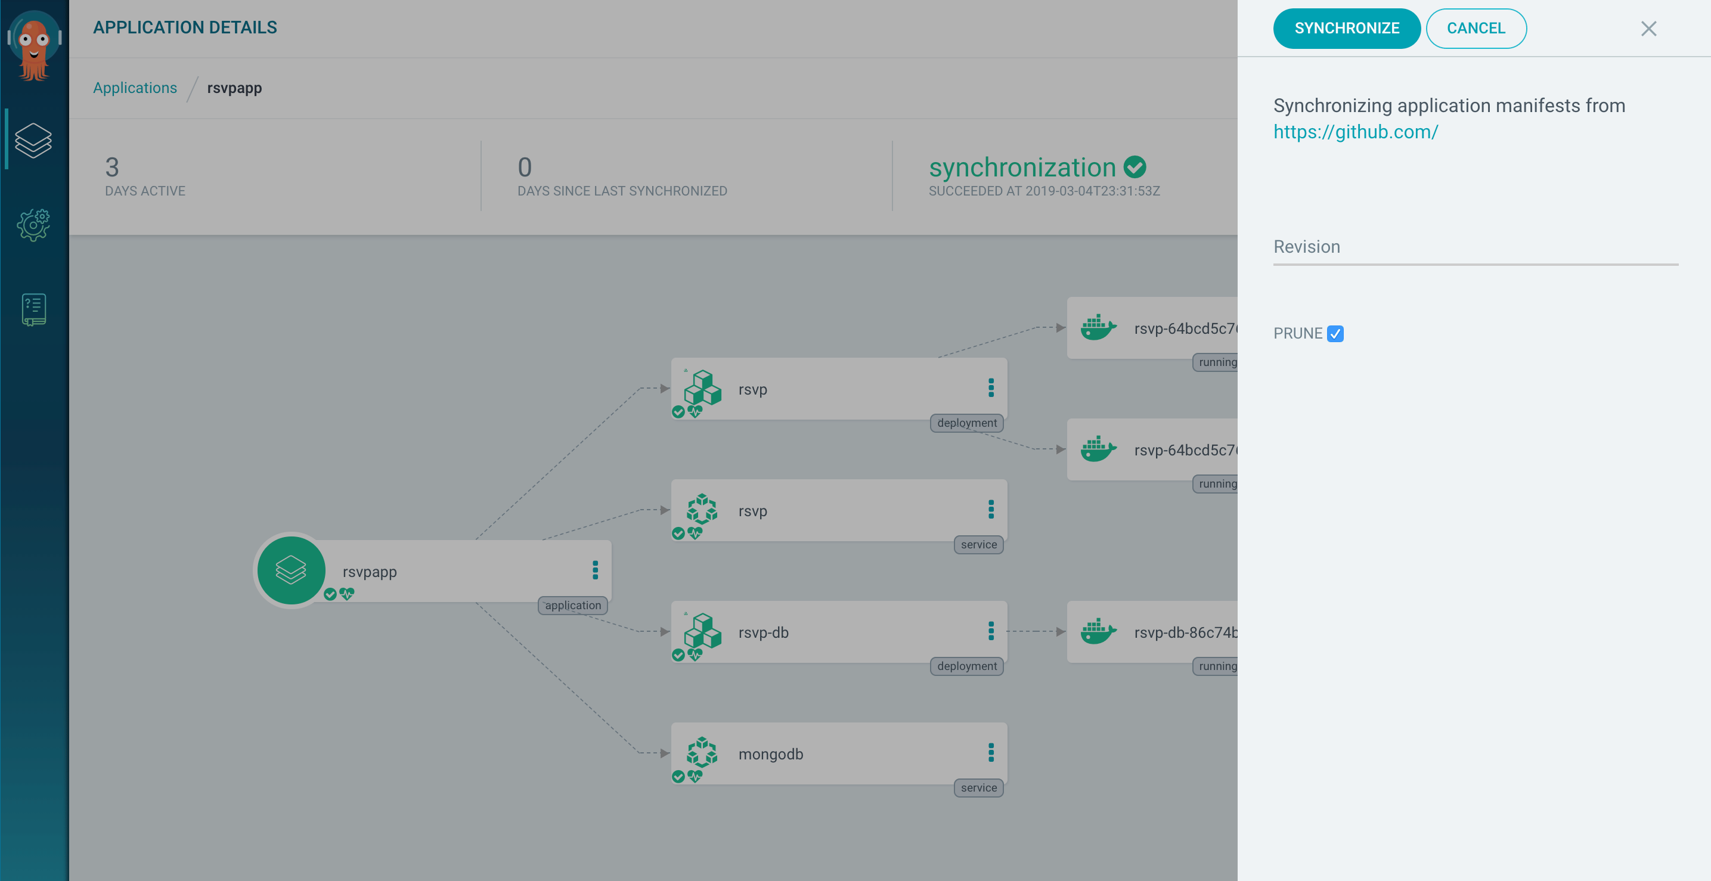Image resolution: width=1711 pixels, height=881 pixels.
Task: Open the mongodb service kebab menu
Action: pos(991,752)
